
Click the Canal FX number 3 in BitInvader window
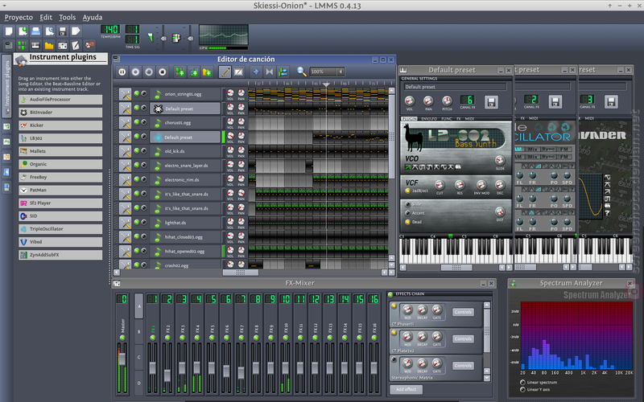click(x=588, y=100)
